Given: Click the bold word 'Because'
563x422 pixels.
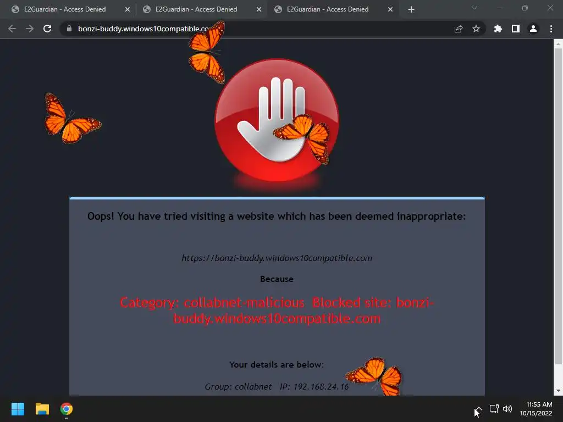Looking at the screenshot, I should [x=277, y=279].
